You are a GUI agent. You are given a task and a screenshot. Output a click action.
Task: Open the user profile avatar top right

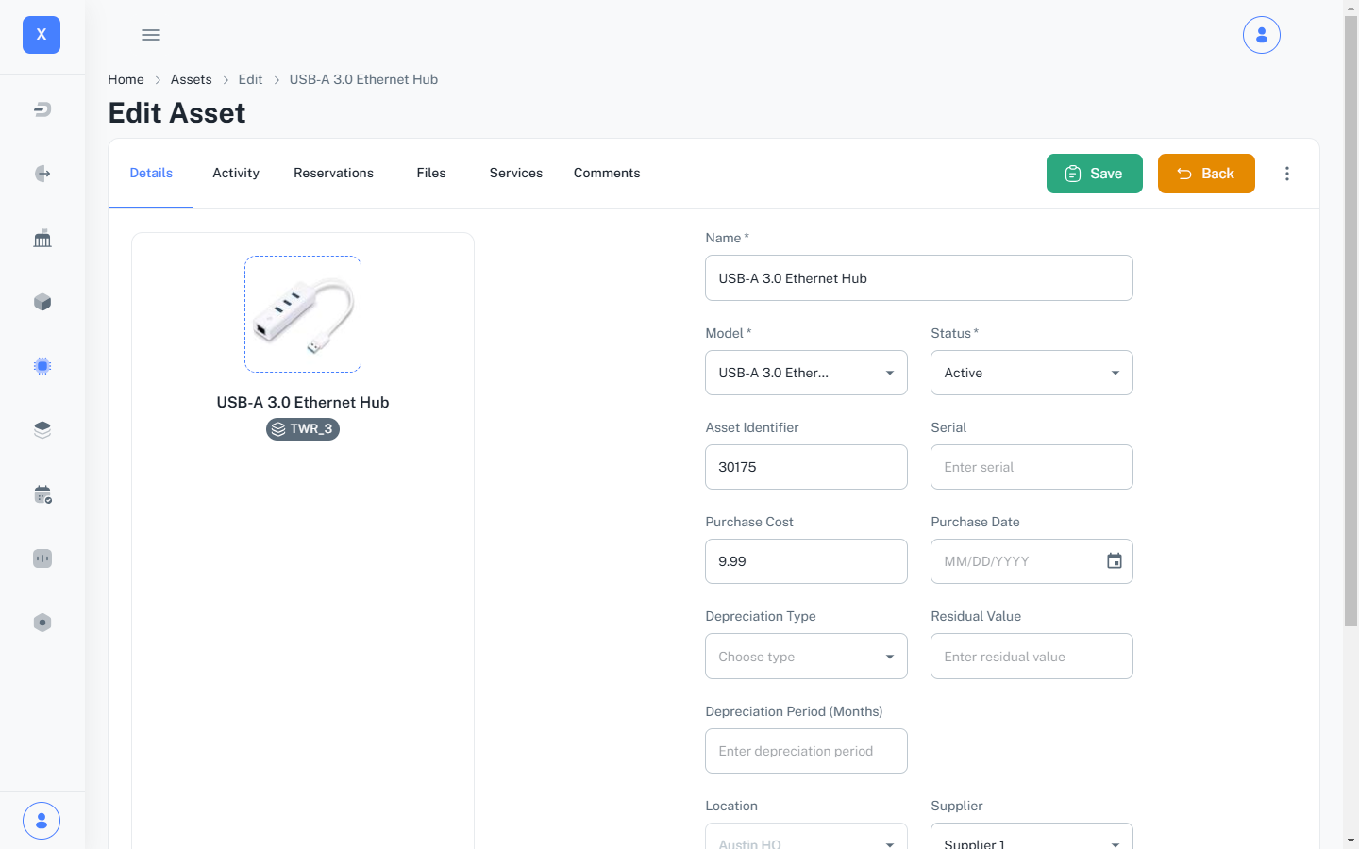(x=1261, y=35)
